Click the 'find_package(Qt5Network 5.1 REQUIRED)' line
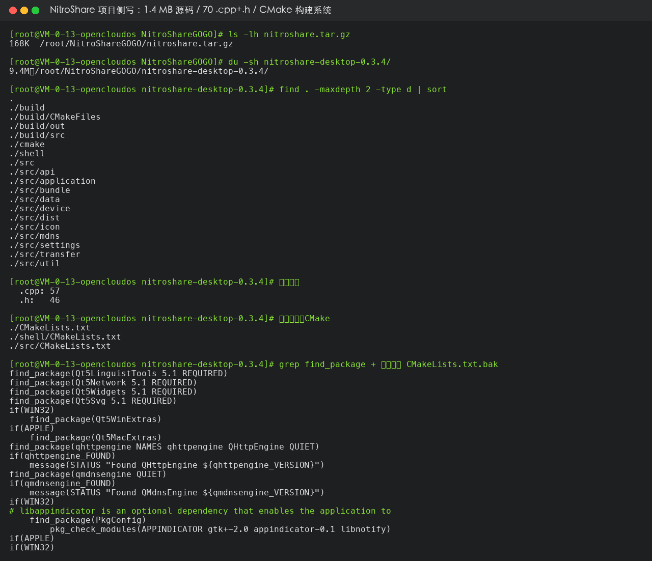This screenshot has width=652, height=561. coord(103,383)
